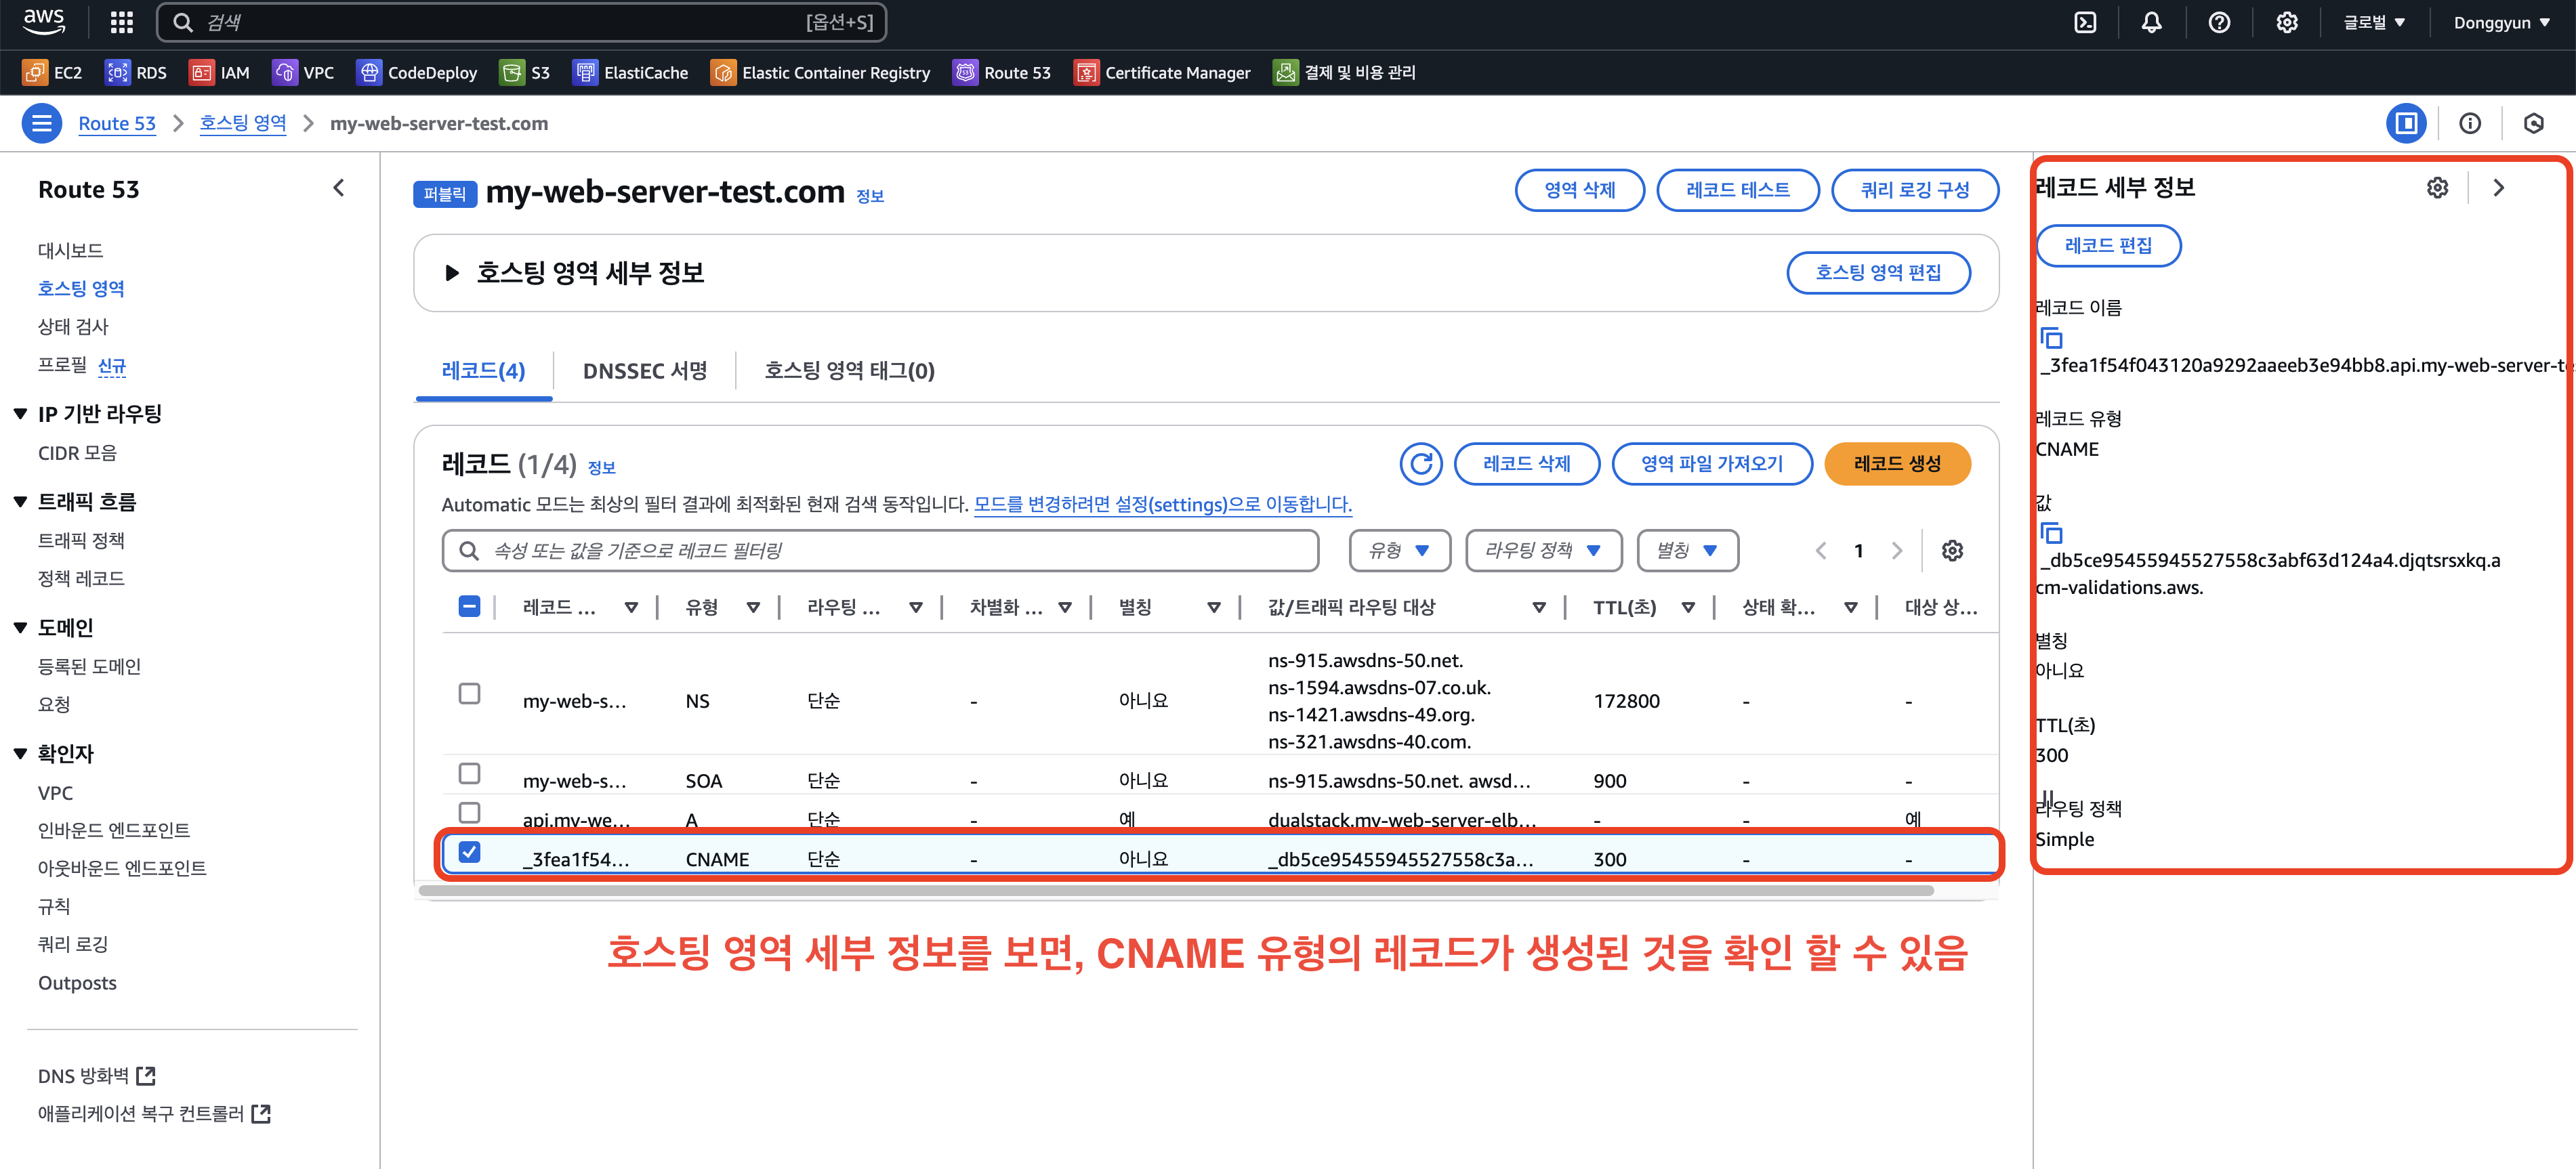Open table preferences gear icon
The height and width of the screenshot is (1169, 2576).
coord(1952,551)
